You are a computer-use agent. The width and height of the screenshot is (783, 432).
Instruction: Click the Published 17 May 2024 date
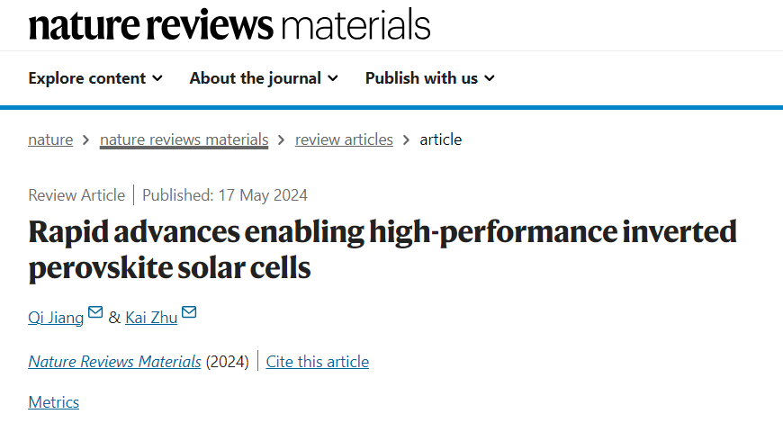pyautogui.click(x=225, y=195)
